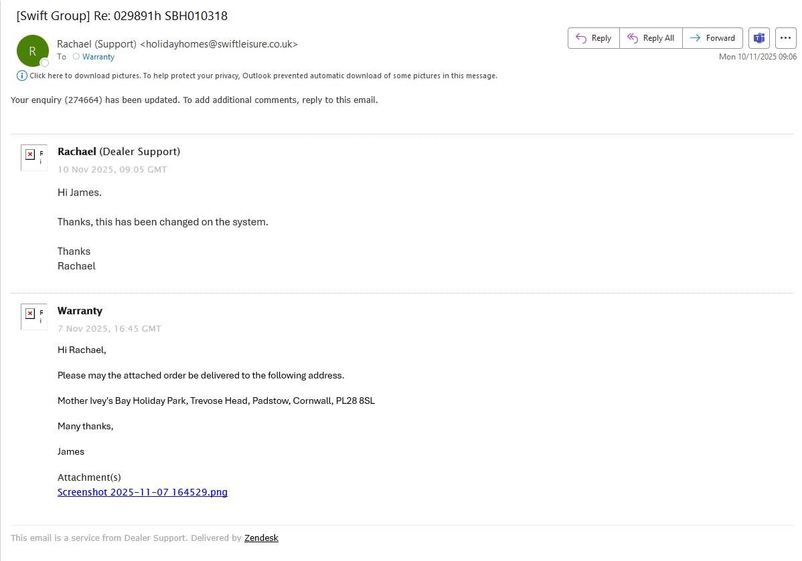The height and width of the screenshot is (561, 802).
Task: Open the Microsoft Teams share icon
Action: (759, 38)
